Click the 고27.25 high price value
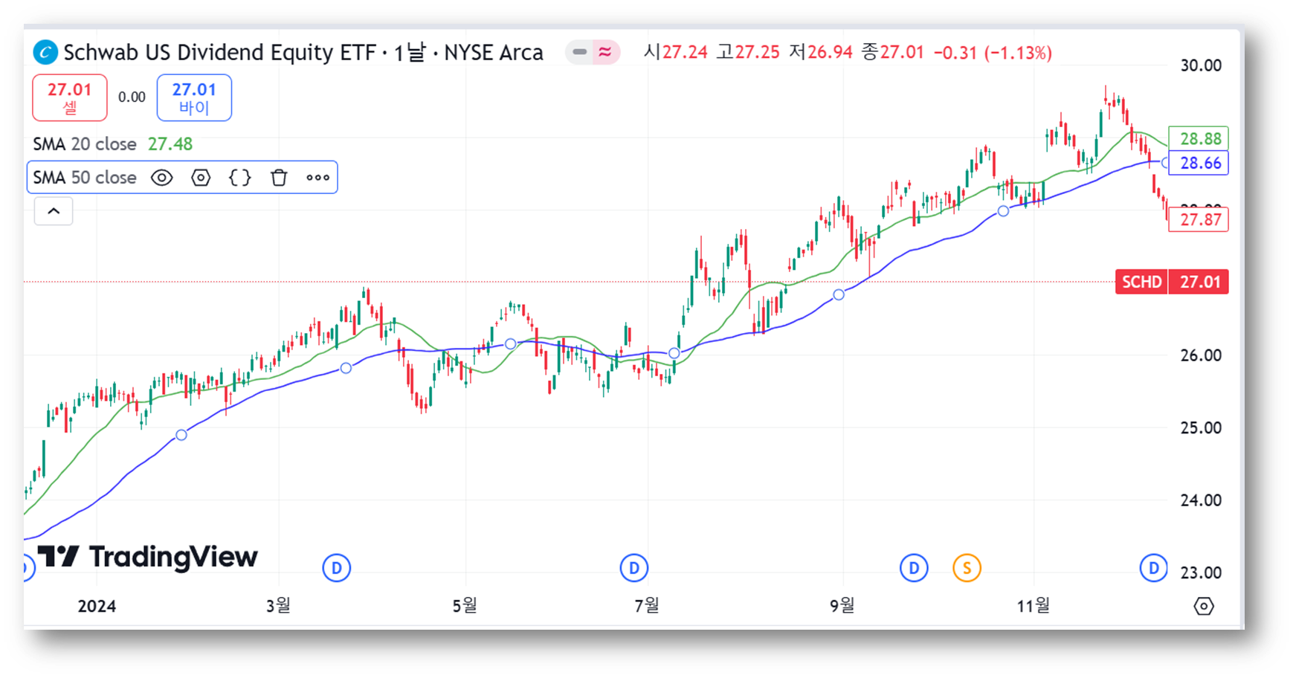The width and height of the screenshot is (1293, 678). [x=748, y=52]
